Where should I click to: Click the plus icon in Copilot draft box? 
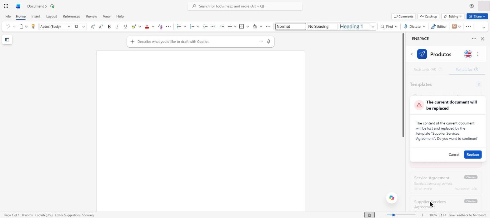point(132,42)
